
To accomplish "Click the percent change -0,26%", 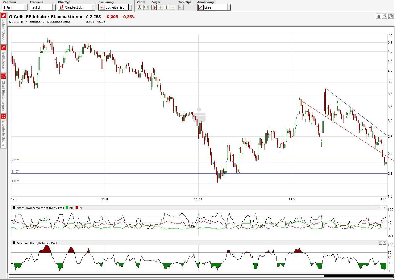I will click(x=129, y=17).
